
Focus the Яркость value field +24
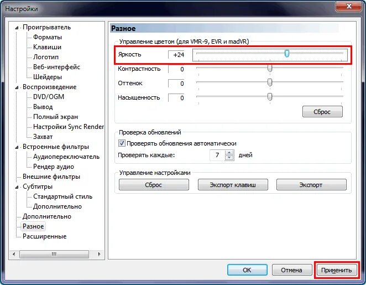click(x=176, y=55)
